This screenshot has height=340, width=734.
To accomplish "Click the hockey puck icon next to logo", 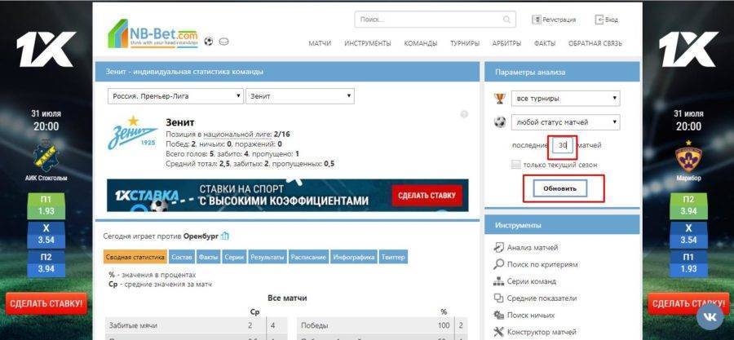I will coord(223,42).
